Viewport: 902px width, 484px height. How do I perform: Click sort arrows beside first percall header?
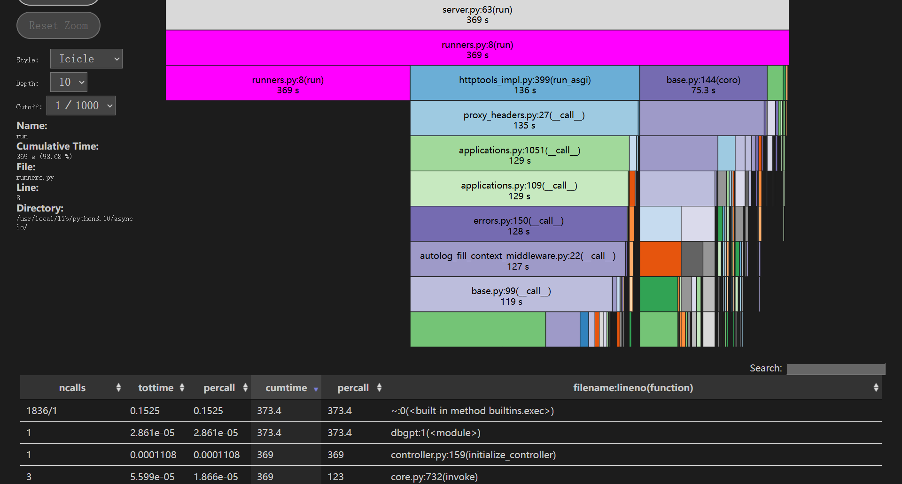click(245, 387)
